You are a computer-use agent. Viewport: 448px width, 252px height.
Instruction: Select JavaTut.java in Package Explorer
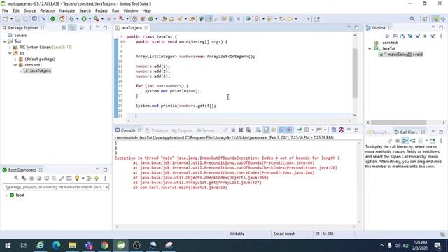(41, 71)
